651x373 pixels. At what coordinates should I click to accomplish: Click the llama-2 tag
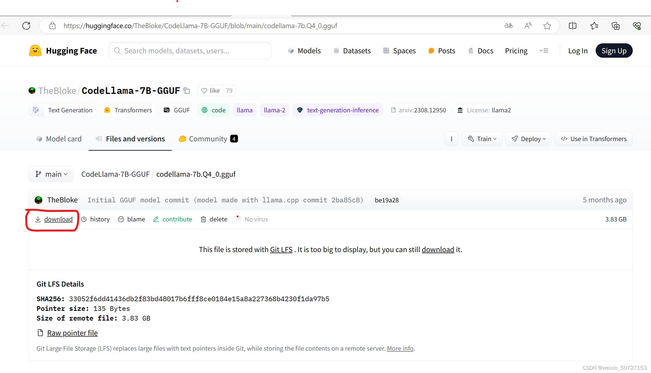click(274, 110)
